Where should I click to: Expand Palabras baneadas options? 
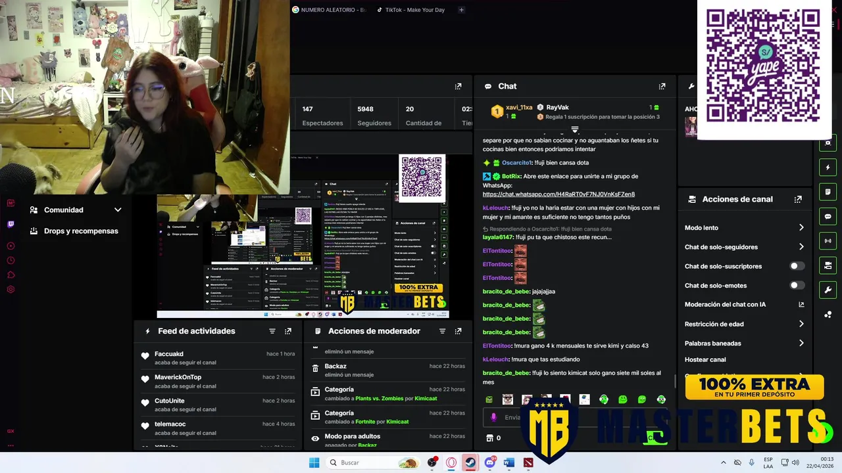tap(801, 343)
